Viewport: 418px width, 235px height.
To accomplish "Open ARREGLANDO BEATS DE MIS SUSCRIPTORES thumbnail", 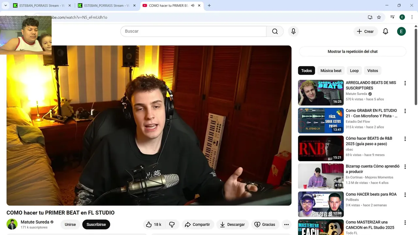I will pos(321,93).
